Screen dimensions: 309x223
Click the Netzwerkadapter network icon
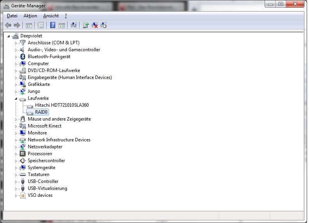point(23,147)
